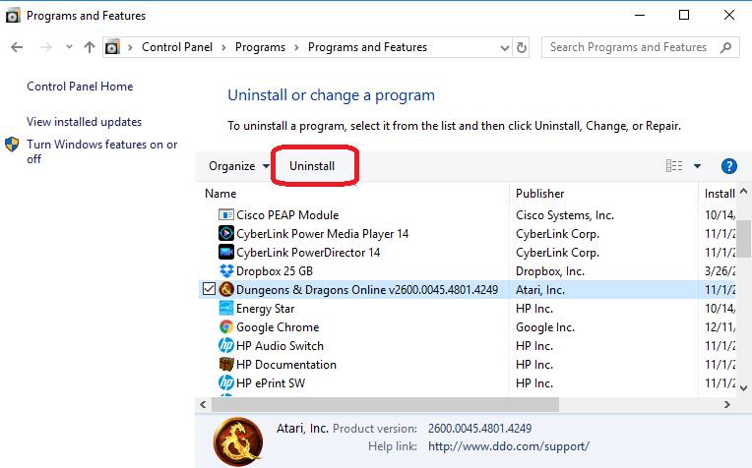Click the Dropbox, Inc. publisher cell
The width and height of the screenshot is (752, 468).
click(x=550, y=271)
